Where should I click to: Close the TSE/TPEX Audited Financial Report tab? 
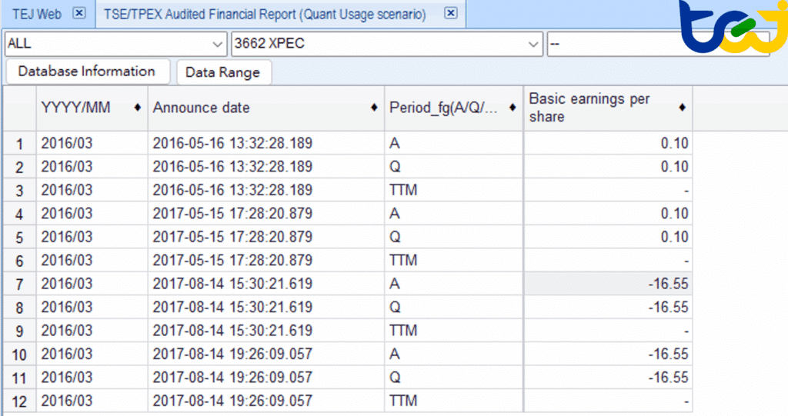pos(451,14)
